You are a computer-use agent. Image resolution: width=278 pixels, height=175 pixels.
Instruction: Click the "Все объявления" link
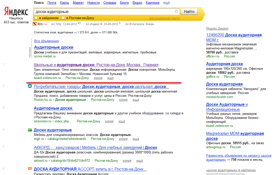46,41
